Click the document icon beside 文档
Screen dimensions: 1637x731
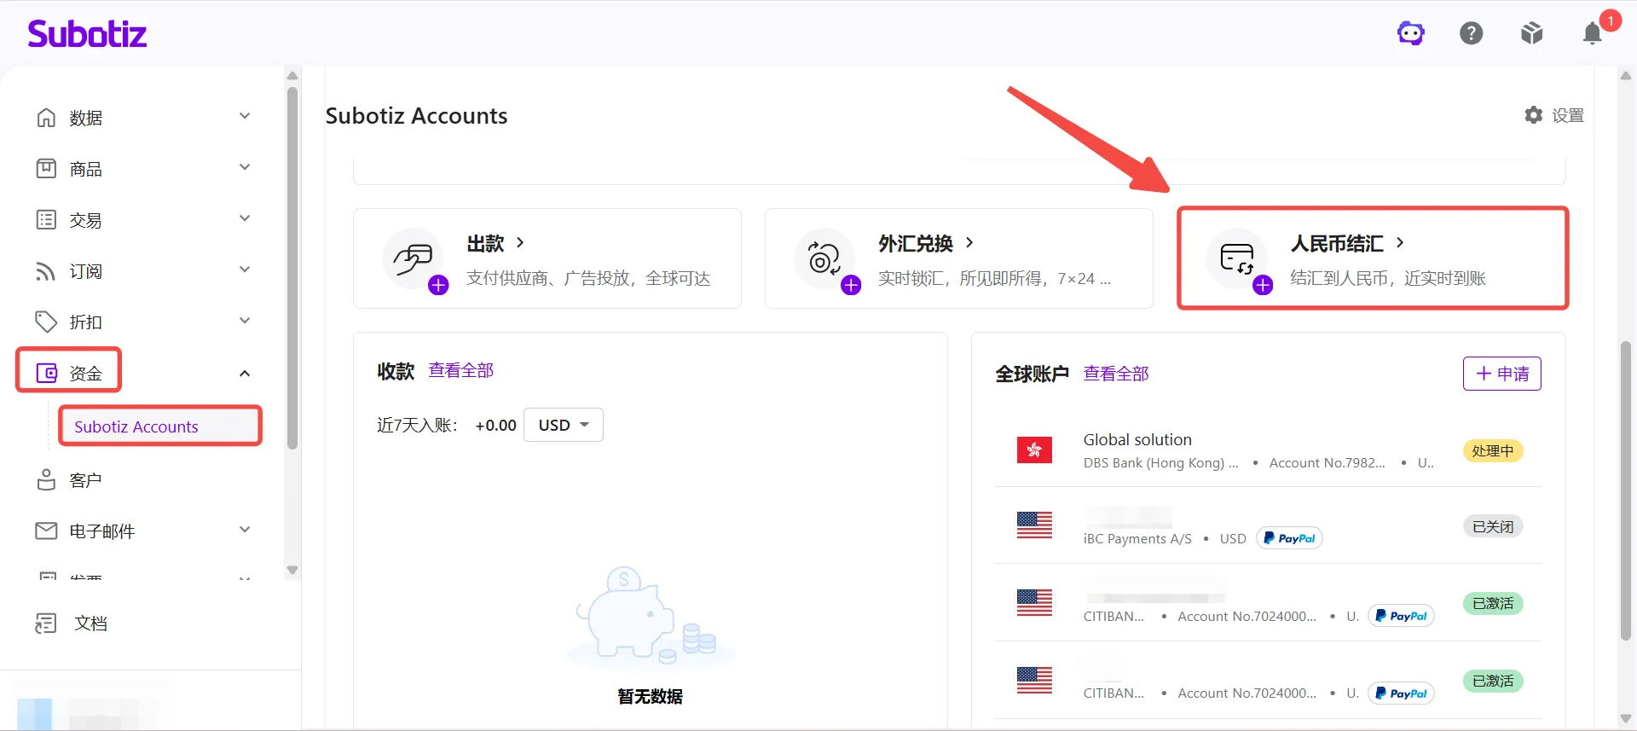pos(46,624)
